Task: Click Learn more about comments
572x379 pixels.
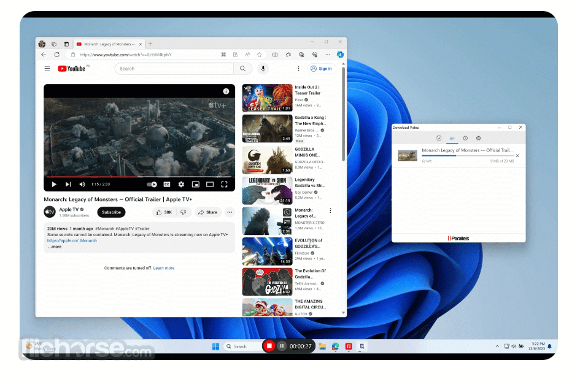Action: click(x=164, y=268)
